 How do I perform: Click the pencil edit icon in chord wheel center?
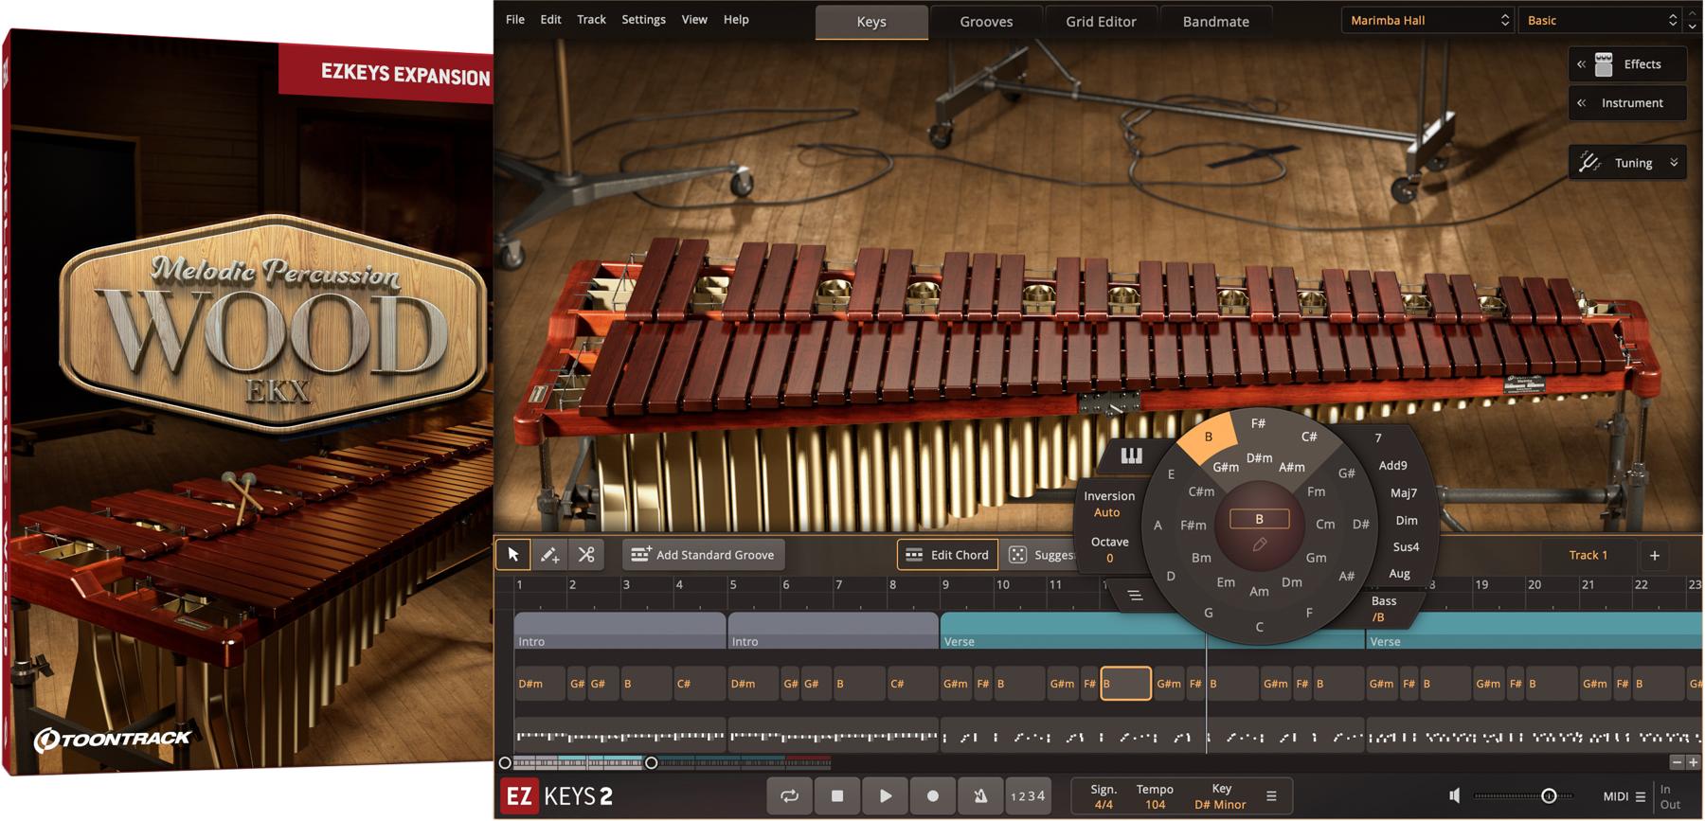(1259, 544)
